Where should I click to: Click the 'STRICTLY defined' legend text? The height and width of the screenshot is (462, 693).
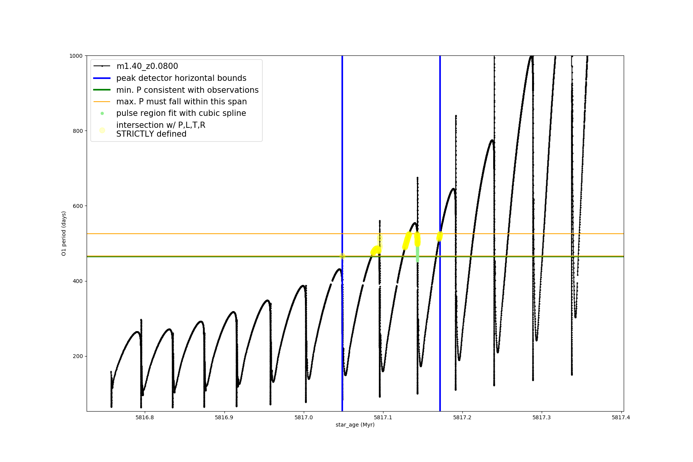coord(151,134)
